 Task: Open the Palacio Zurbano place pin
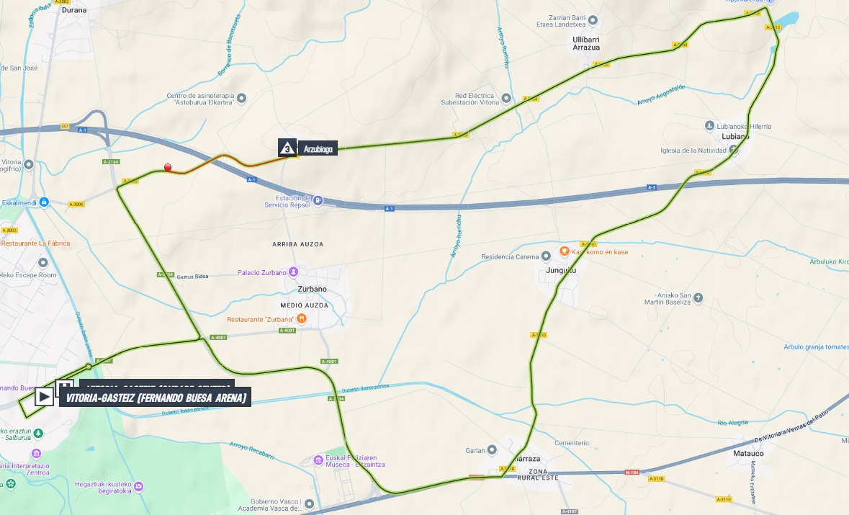click(293, 272)
